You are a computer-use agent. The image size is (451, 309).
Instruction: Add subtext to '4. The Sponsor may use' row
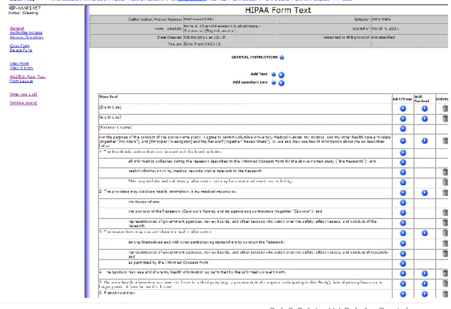pyautogui.click(x=425, y=274)
